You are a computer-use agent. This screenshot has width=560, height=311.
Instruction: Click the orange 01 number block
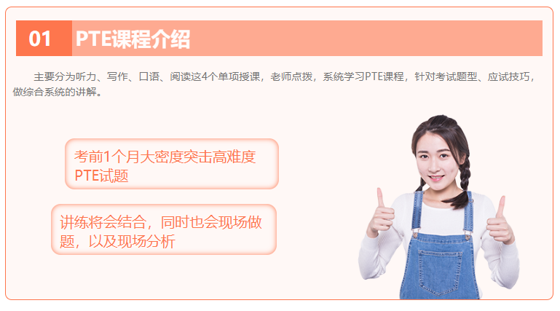coord(44,38)
